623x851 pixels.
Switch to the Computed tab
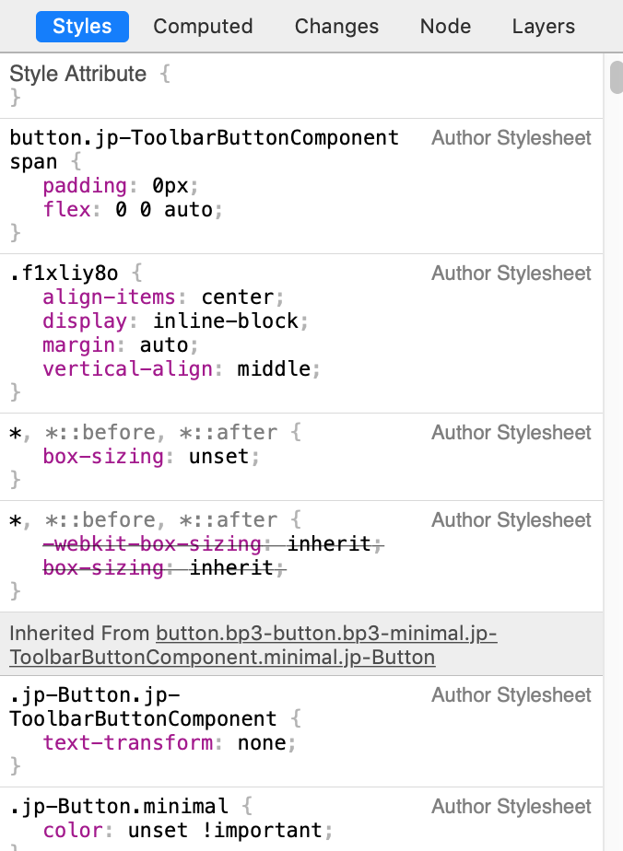tap(203, 27)
